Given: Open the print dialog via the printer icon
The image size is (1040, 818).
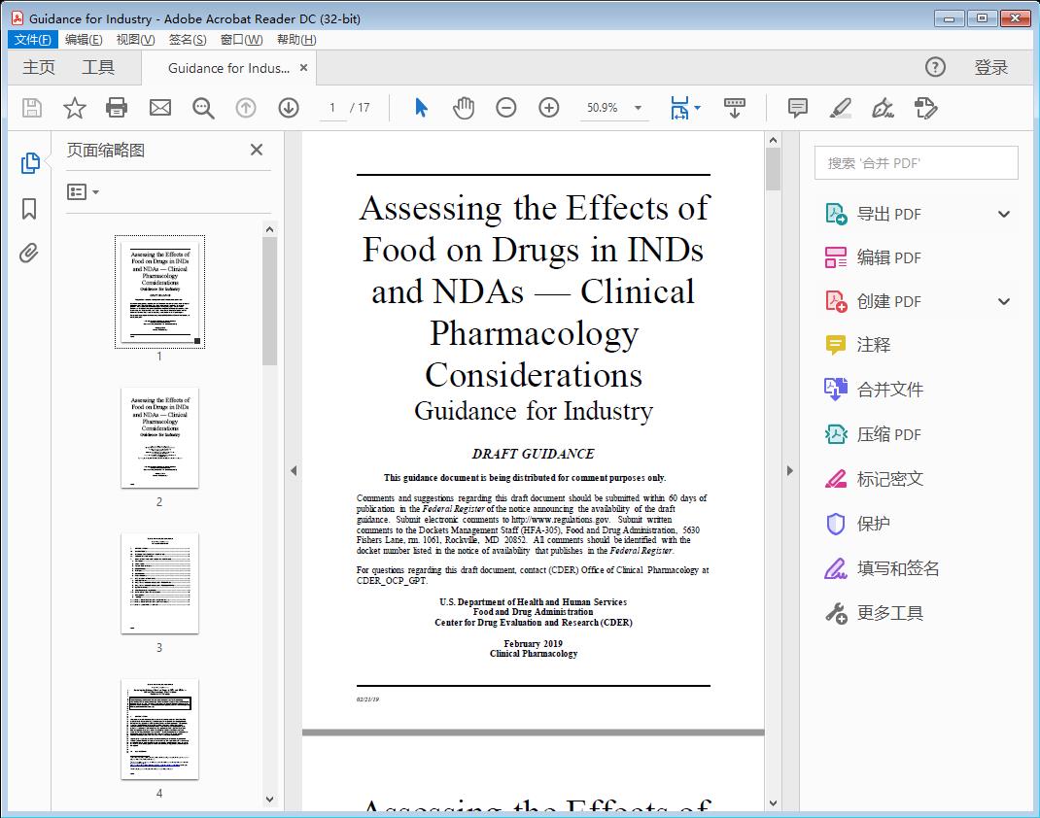Looking at the screenshot, I should pyautogui.click(x=117, y=108).
